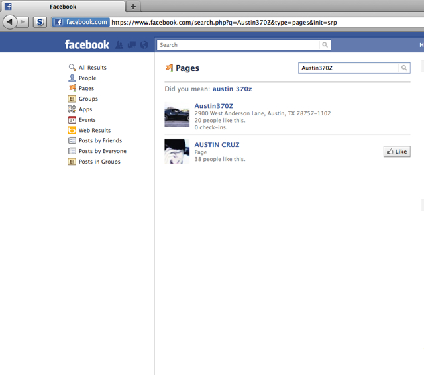Screen dimensions: 424x375
Task: Open notifications globe icon in header
Action: coord(144,45)
